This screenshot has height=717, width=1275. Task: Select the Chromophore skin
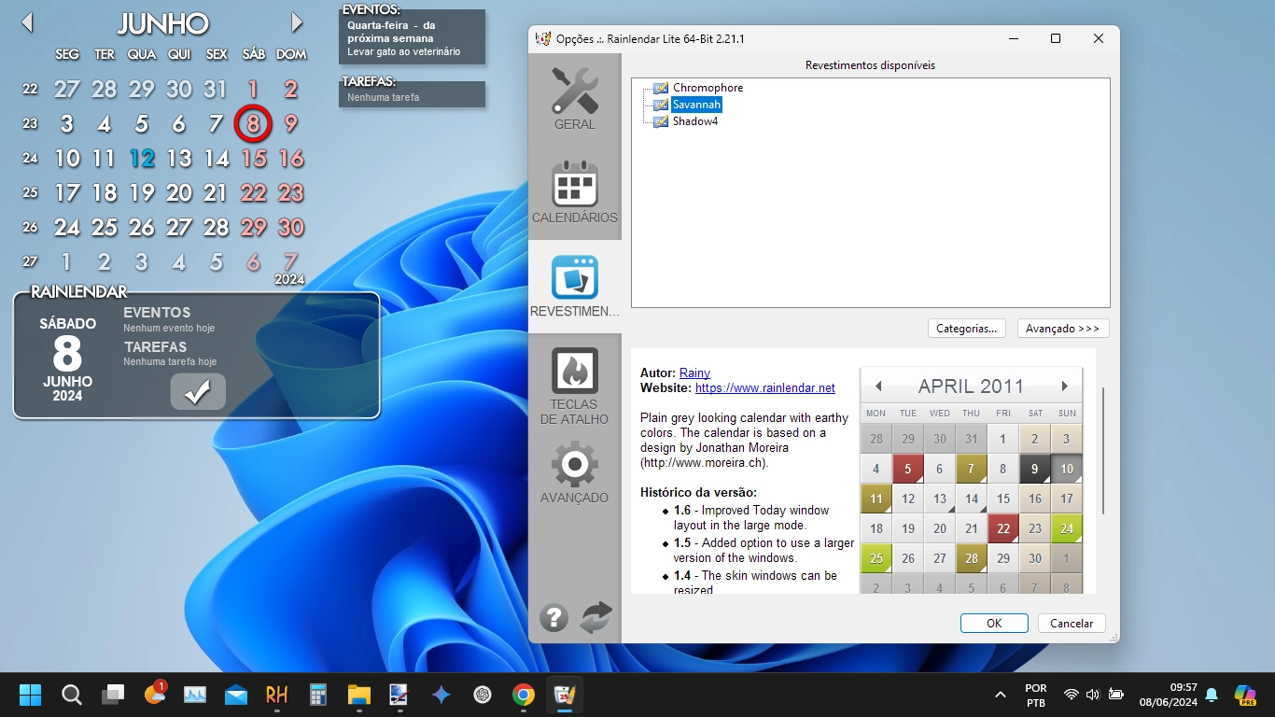click(708, 88)
